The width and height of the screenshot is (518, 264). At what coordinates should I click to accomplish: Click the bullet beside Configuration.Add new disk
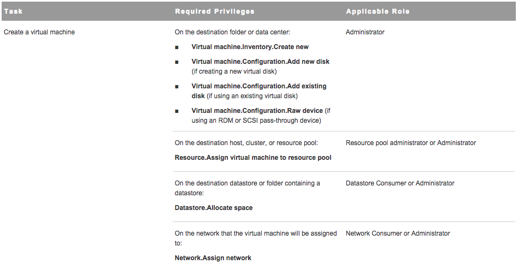click(177, 62)
